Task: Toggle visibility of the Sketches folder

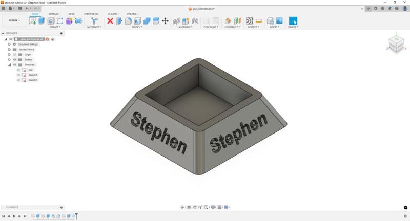Action: (15, 64)
